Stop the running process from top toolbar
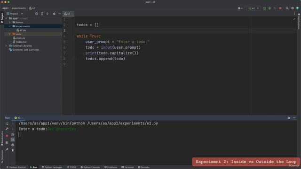Viewport: 301px width, 169px height. coord(280,8)
